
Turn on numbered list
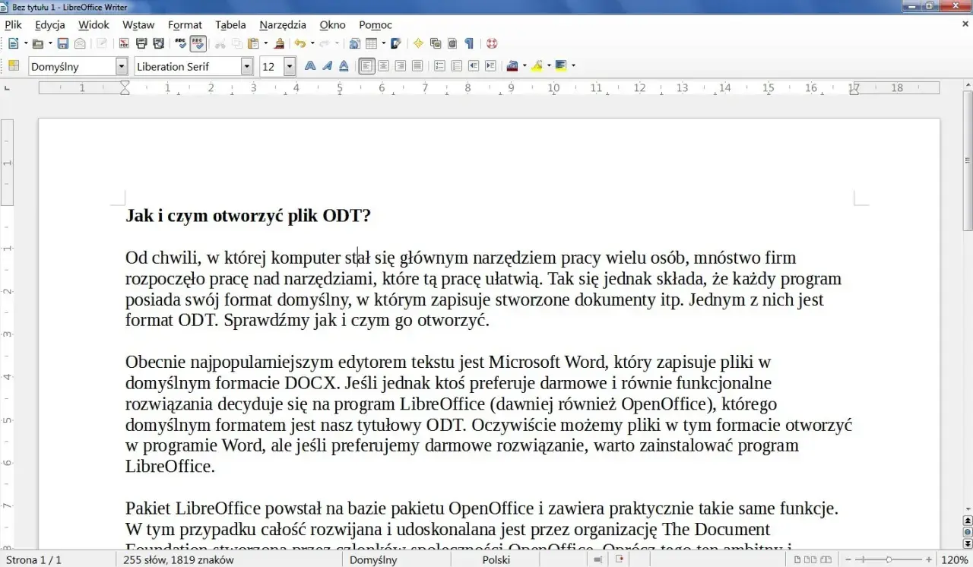tap(440, 66)
